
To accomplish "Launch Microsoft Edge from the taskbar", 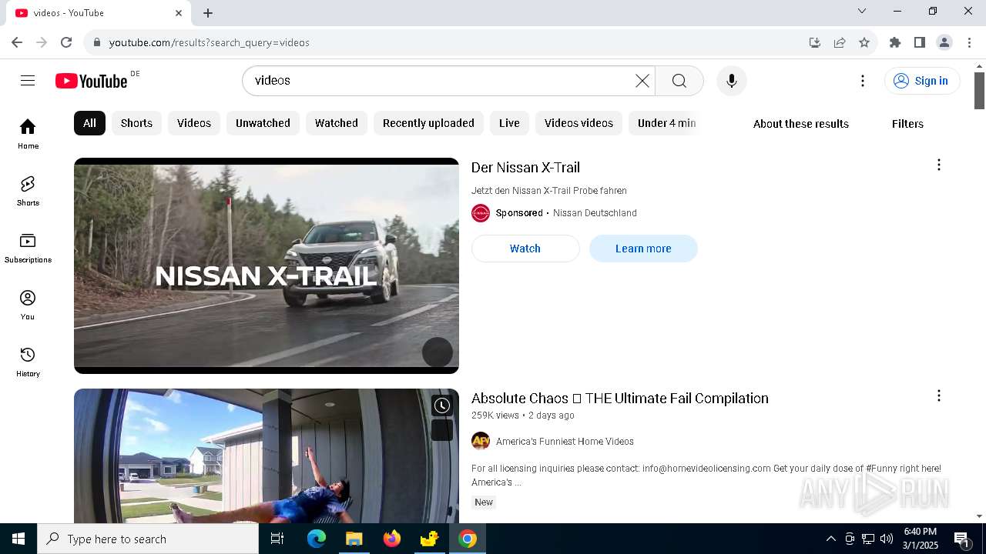I will pos(317,539).
